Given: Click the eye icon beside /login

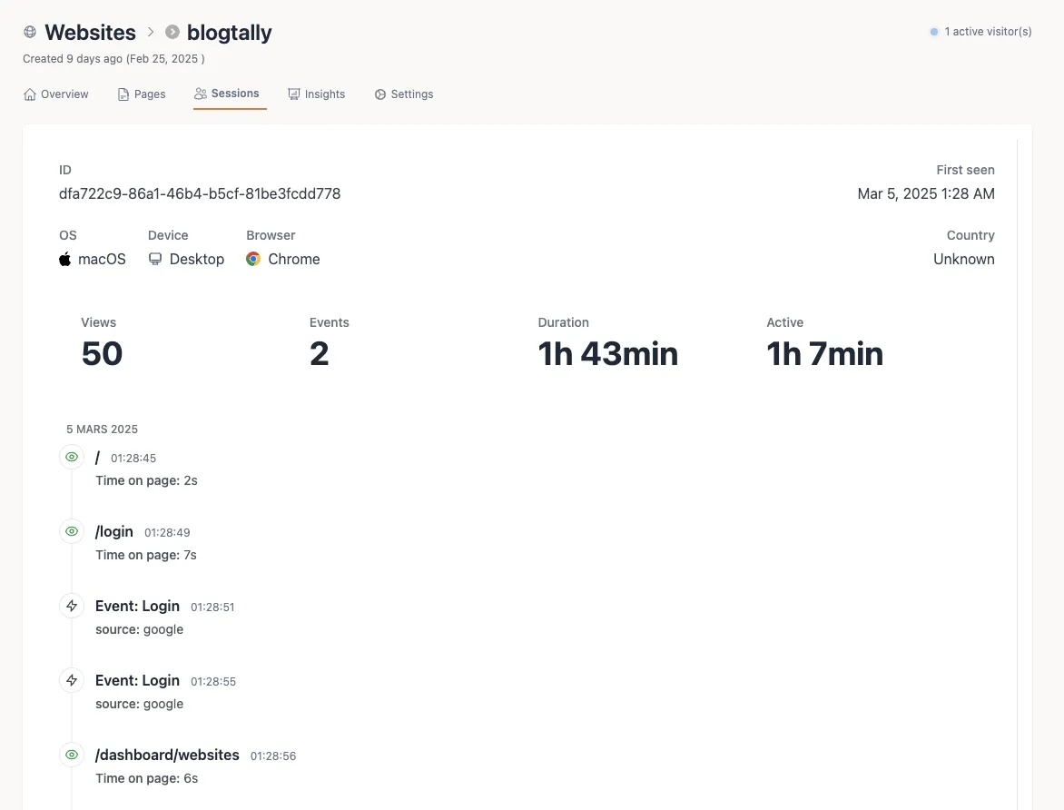Looking at the screenshot, I should coord(72,531).
